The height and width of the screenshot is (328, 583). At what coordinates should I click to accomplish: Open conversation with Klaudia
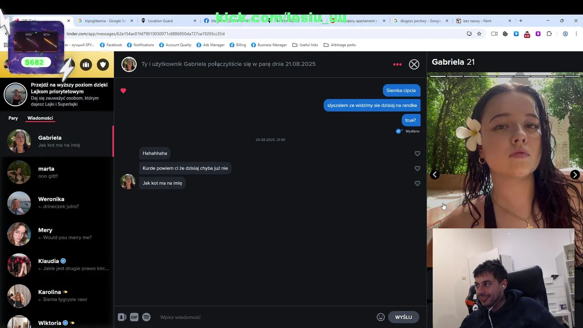57,265
